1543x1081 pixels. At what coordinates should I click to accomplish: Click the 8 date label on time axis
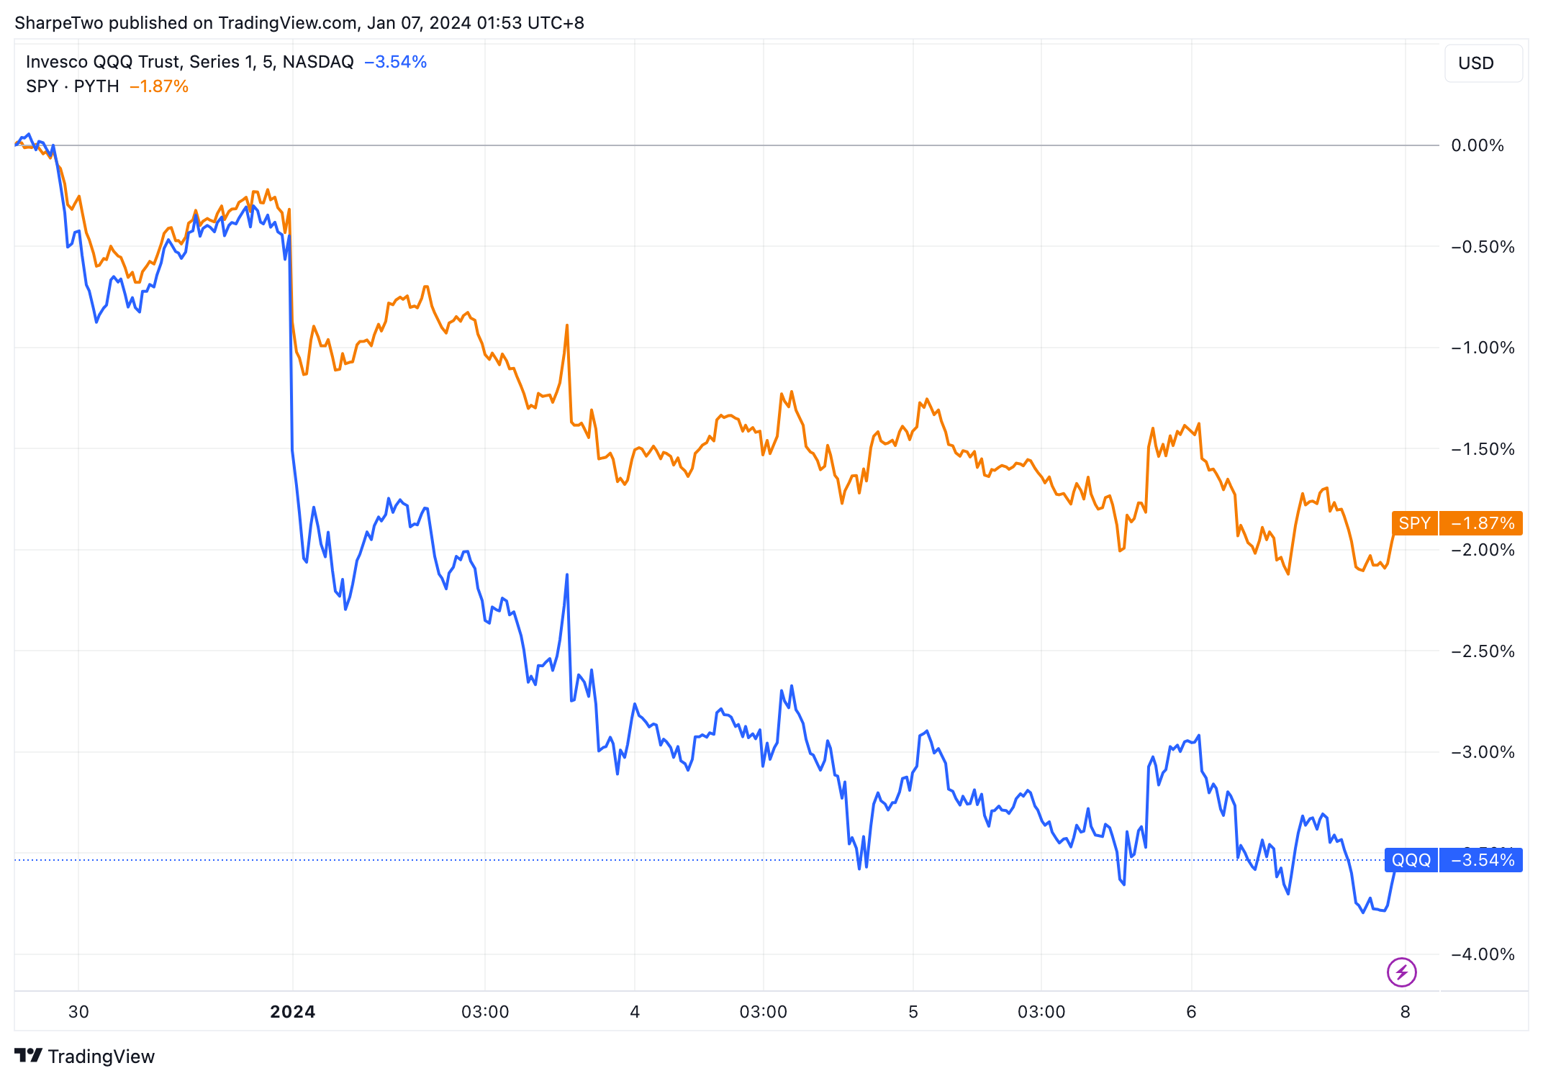click(x=1405, y=1012)
